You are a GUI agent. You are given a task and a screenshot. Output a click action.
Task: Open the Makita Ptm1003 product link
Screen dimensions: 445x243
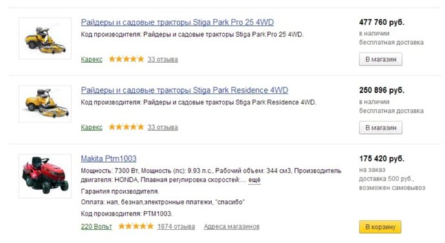coord(109,159)
